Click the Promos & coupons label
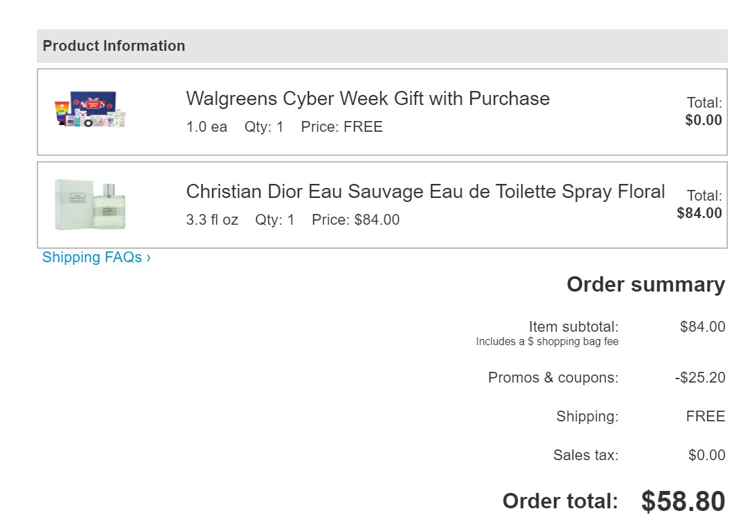 (x=553, y=378)
